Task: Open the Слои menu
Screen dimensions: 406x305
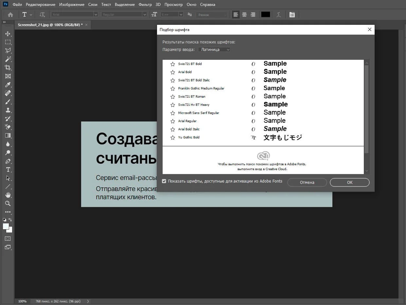Action: 93,5
